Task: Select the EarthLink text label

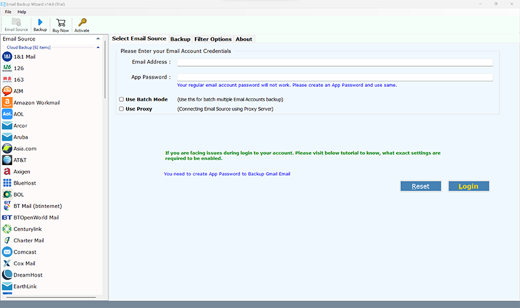Action: point(25,286)
